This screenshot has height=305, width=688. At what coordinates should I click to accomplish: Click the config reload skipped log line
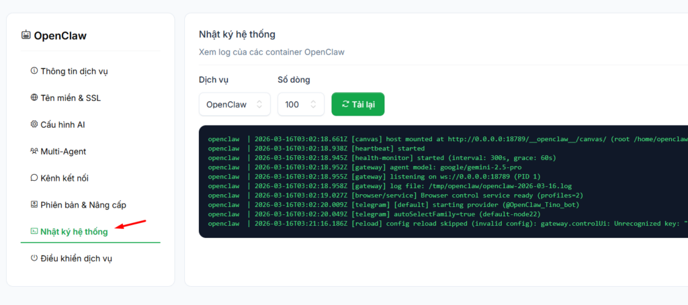(448, 224)
